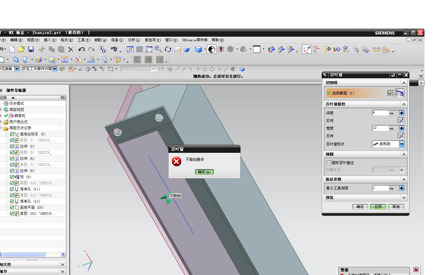Reset the Louver dialog with the reset arrow

point(393,75)
